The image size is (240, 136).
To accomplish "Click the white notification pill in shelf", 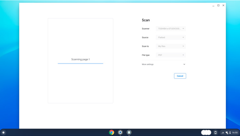I will click(206, 132).
